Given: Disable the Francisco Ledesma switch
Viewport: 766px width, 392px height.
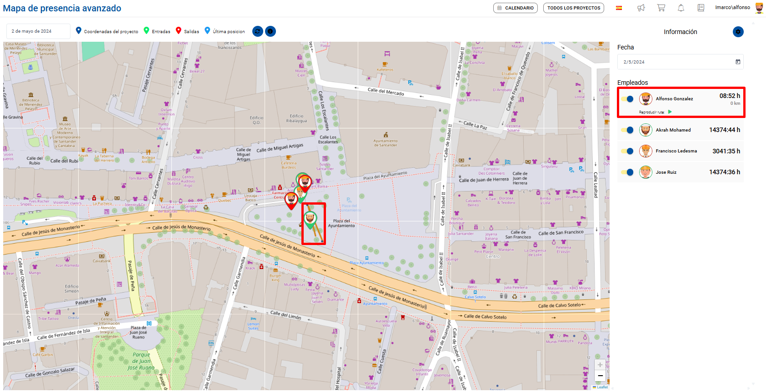Looking at the screenshot, I should point(627,151).
